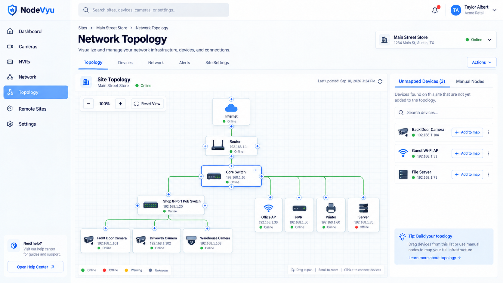The height and width of the screenshot is (283, 503).
Task: Click connector plus right of Router
Action: point(257,146)
